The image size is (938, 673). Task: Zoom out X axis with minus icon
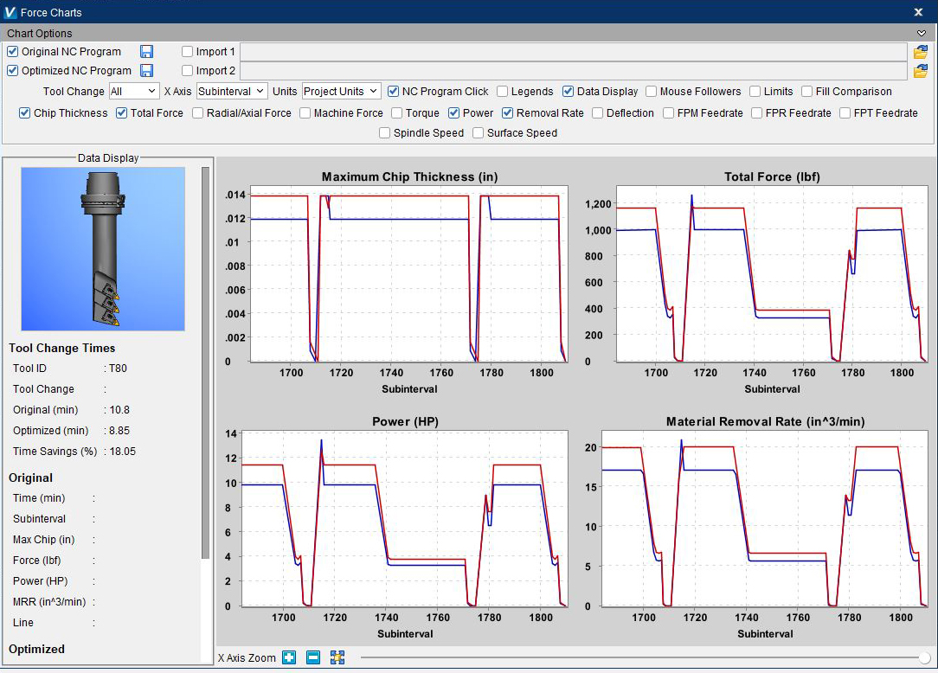313,657
